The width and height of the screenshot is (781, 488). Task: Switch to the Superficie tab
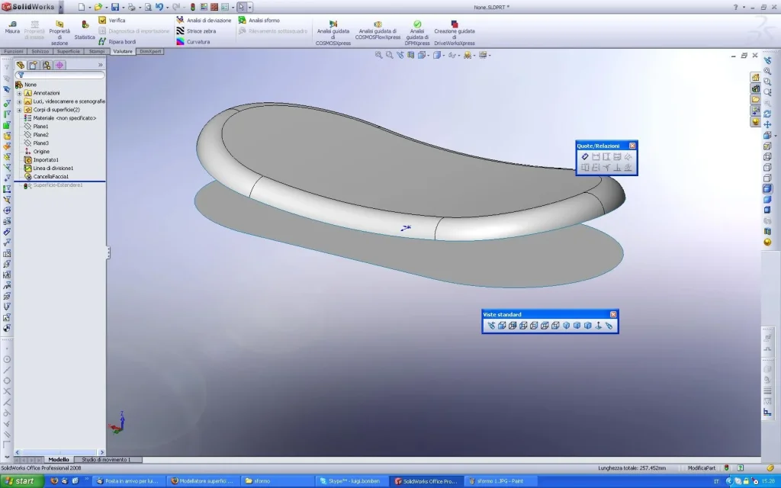pos(69,51)
